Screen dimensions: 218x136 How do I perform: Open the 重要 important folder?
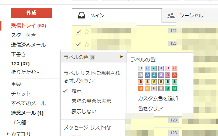click(x=16, y=84)
